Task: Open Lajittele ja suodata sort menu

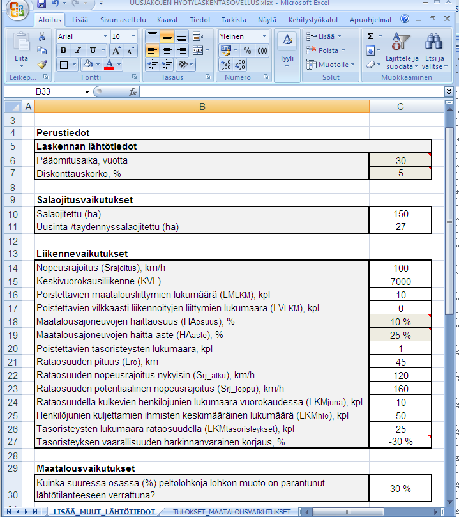Action: coord(402,51)
